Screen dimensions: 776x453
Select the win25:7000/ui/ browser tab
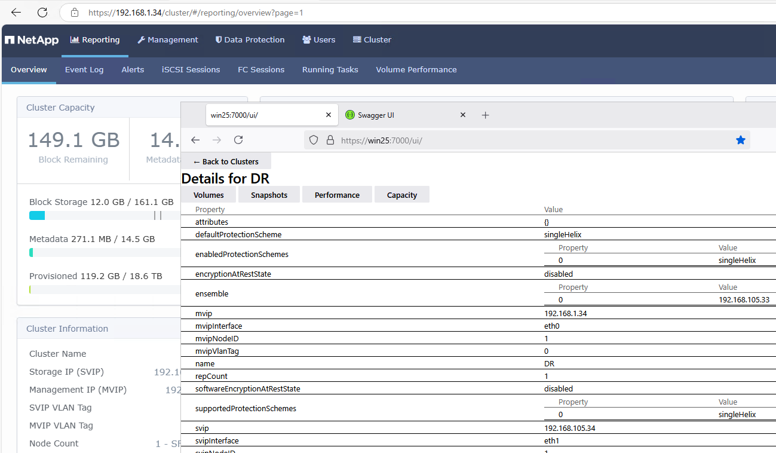click(272, 115)
